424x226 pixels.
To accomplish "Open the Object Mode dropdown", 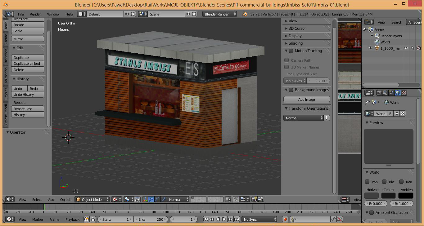I will tap(92, 199).
